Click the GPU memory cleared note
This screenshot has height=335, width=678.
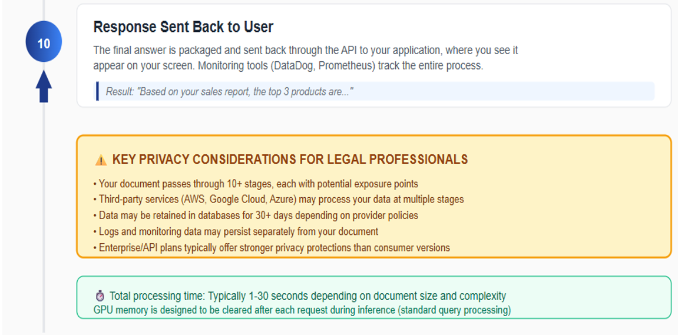(302, 310)
